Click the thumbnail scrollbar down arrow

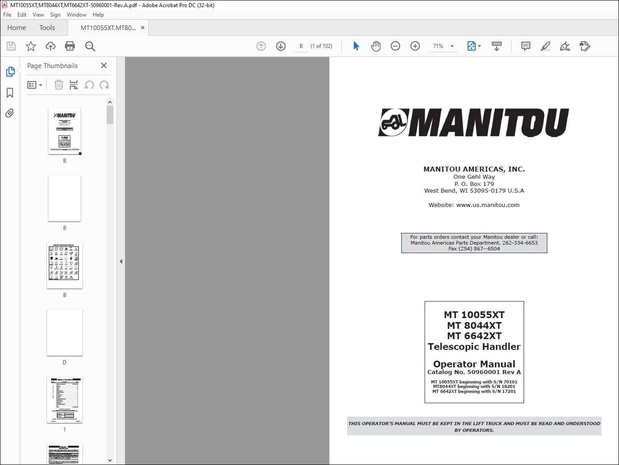(110, 460)
